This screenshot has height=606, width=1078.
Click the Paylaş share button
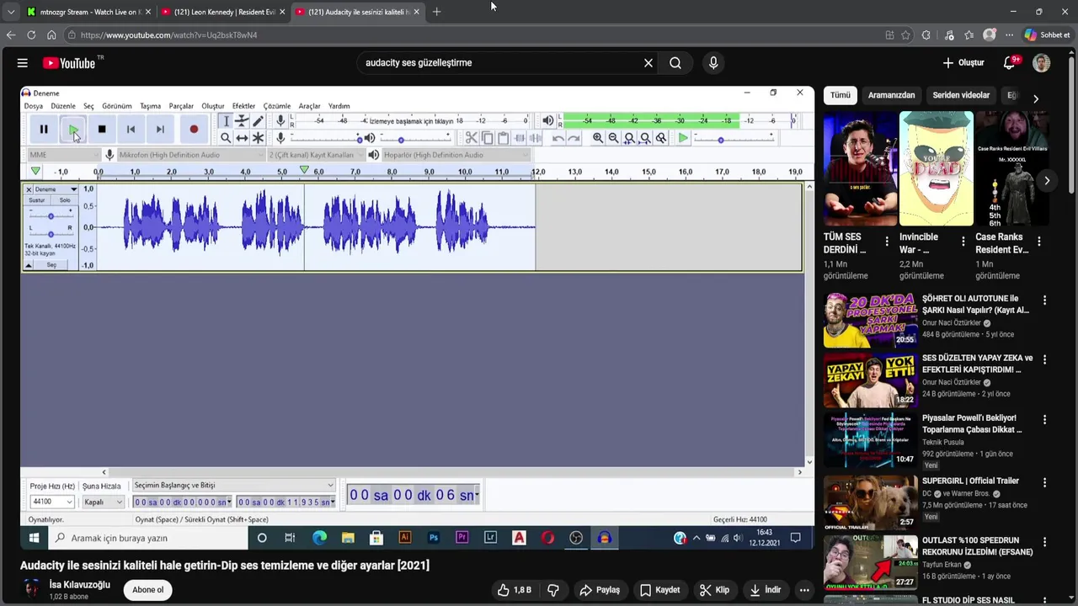pos(600,590)
